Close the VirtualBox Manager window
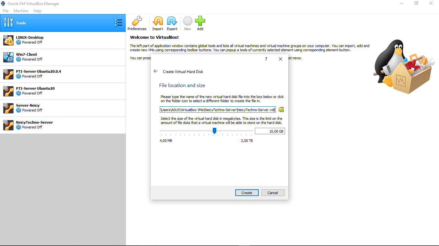 click(x=431, y=4)
